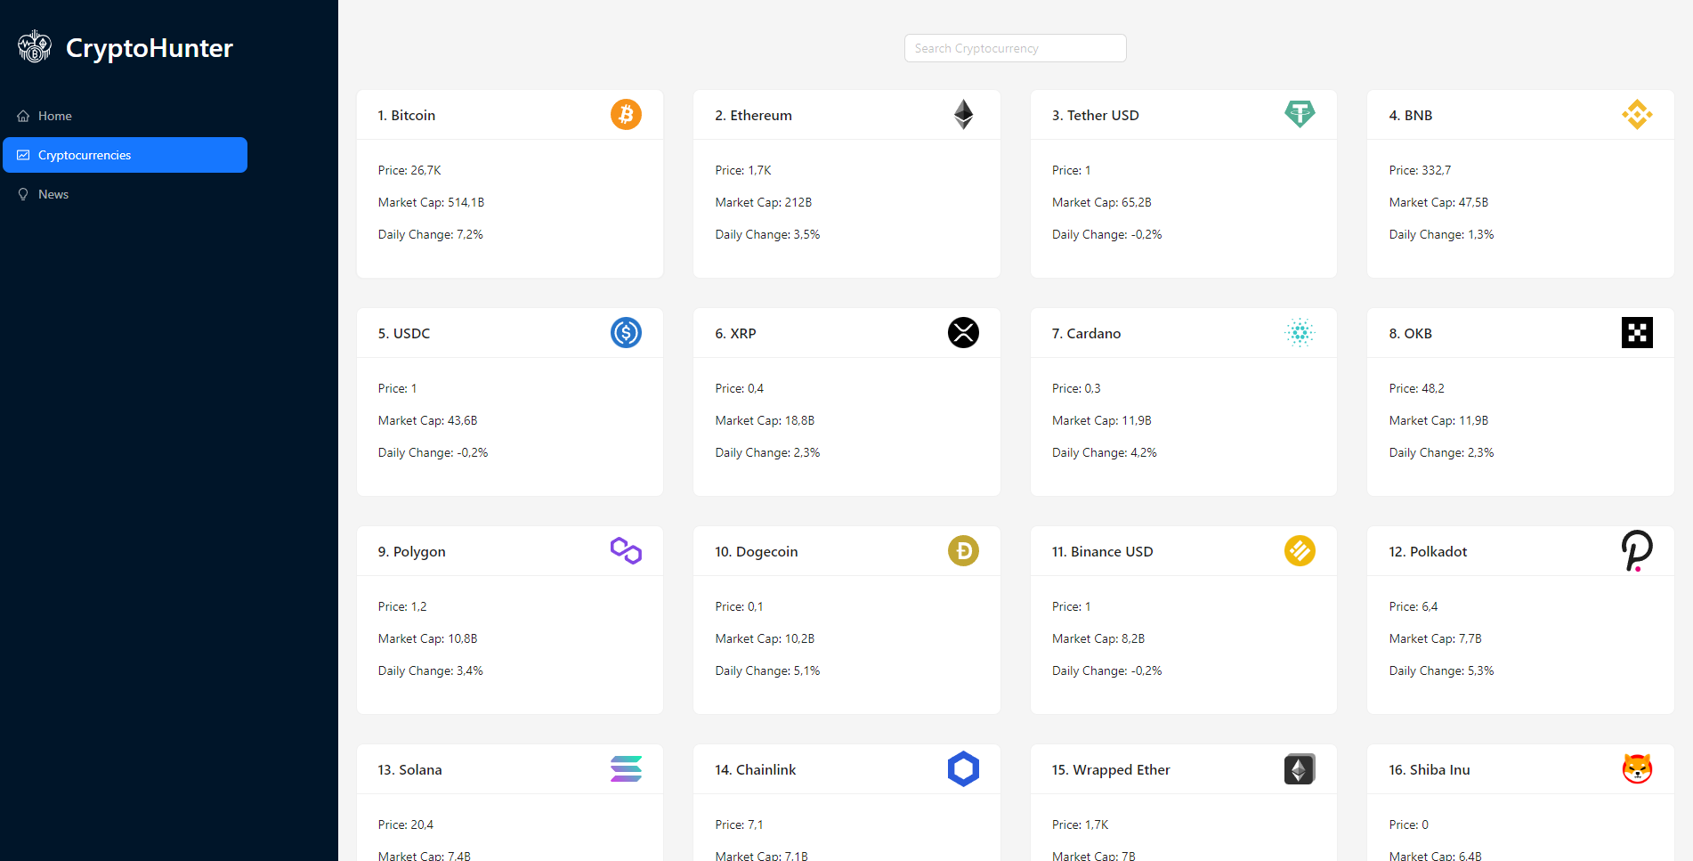Click Polygon's Daily Change: 3,4% text
The height and width of the screenshot is (861, 1693).
pyautogui.click(x=430, y=670)
